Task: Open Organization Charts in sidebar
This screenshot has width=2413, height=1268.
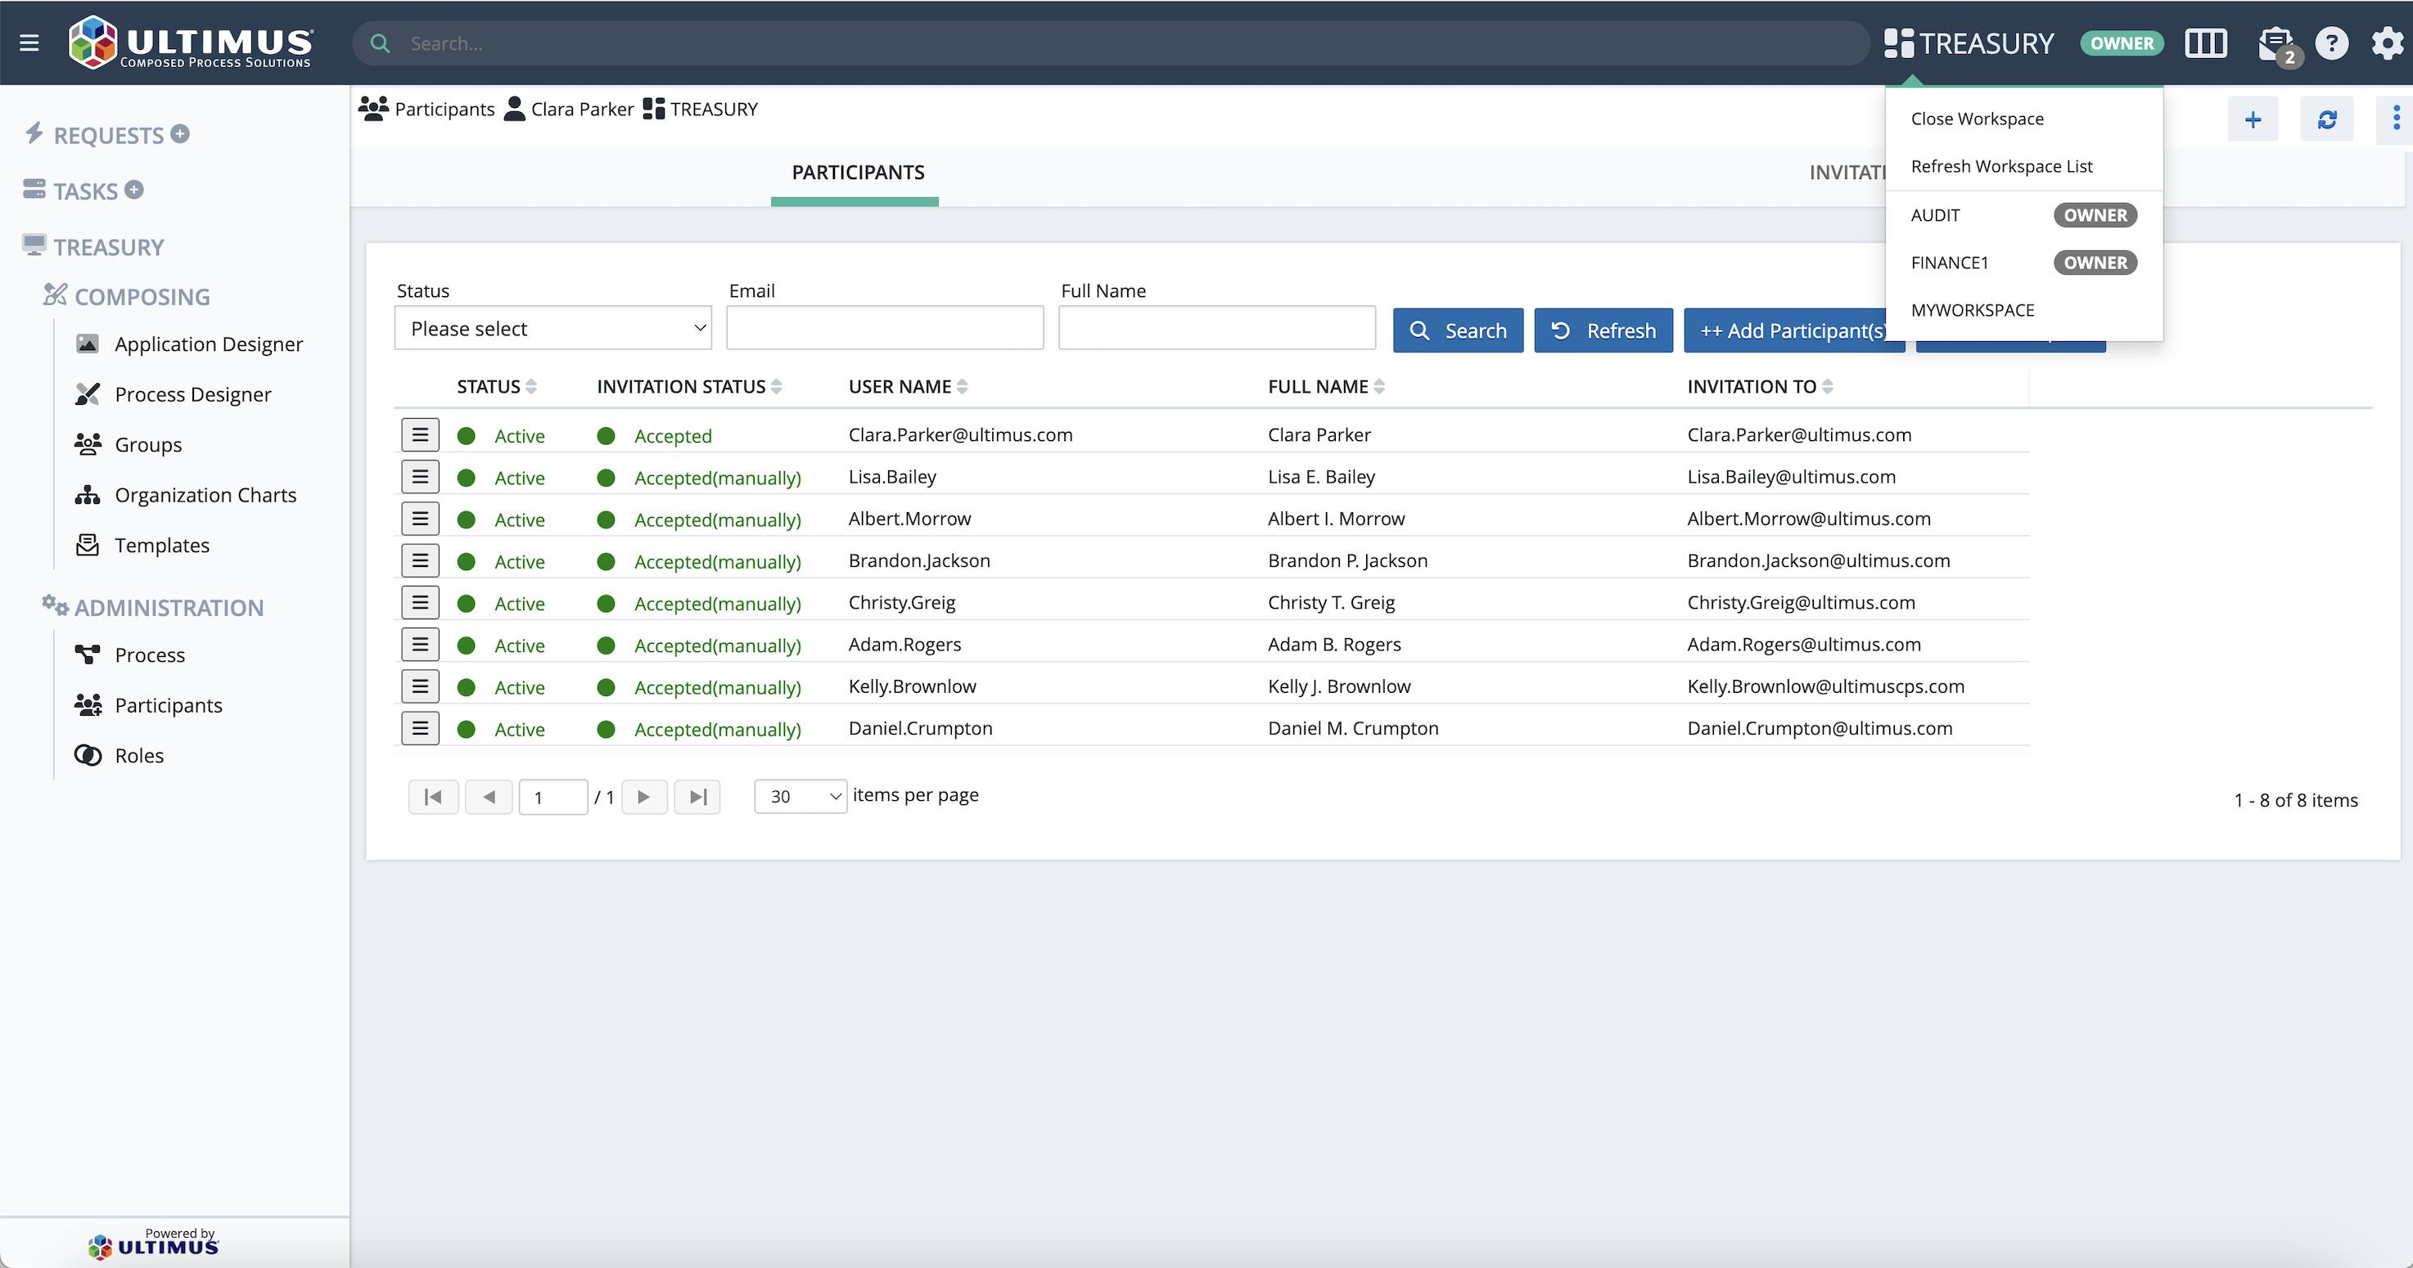Action: (x=187, y=494)
